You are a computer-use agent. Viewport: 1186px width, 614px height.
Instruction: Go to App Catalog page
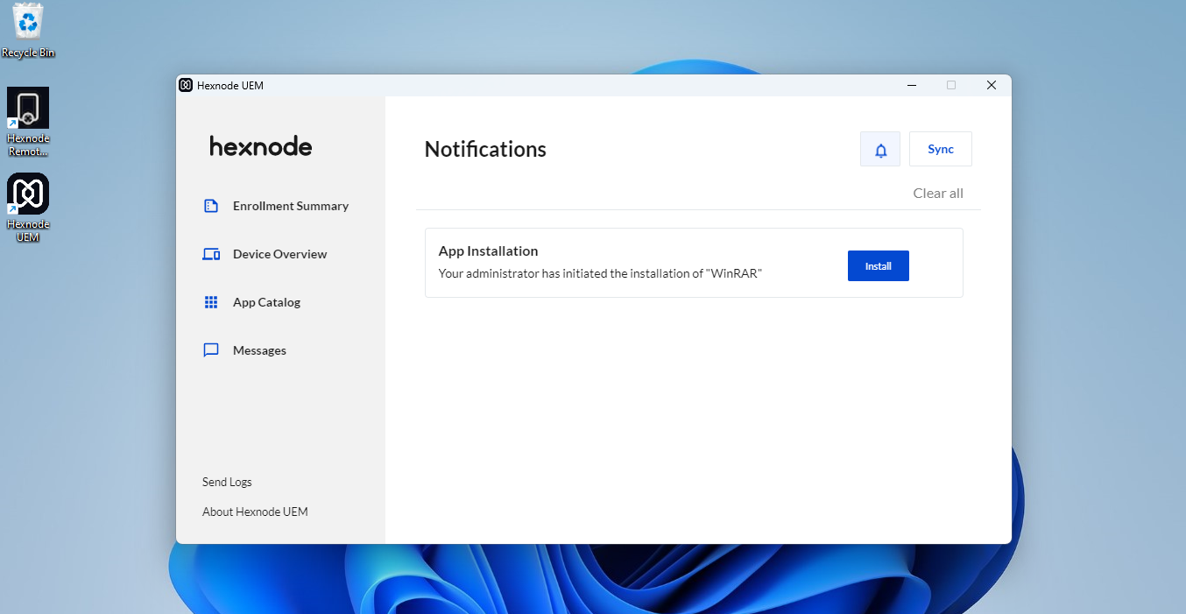click(266, 302)
